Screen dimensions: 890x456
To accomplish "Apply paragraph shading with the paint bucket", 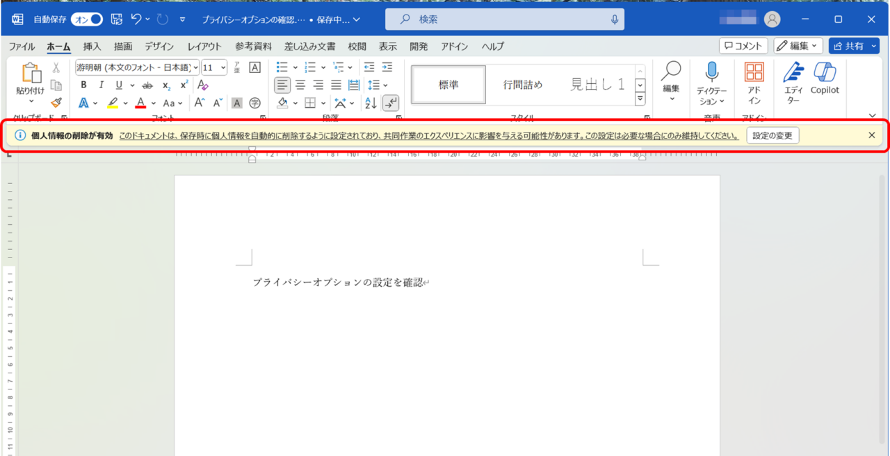I will [x=282, y=103].
